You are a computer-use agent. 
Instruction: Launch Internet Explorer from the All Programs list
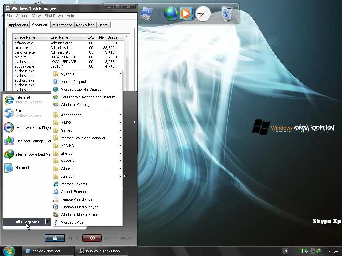click(x=87, y=184)
